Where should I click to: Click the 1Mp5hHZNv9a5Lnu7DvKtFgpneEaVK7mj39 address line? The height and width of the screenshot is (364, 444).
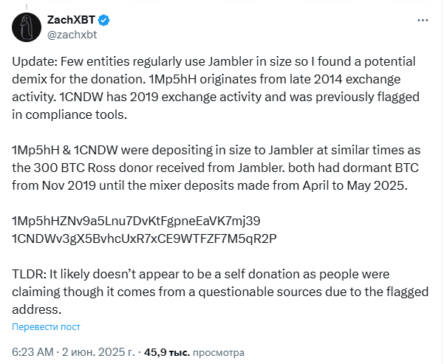136,221
